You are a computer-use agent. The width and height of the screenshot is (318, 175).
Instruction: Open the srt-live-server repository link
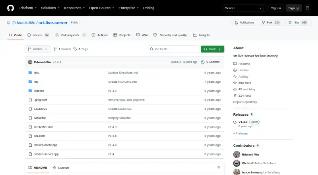click(x=53, y=23)
